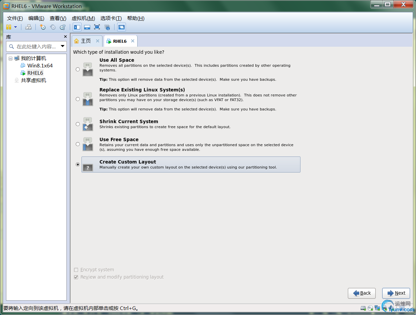Select 我的计算机 tree label
Screen dimensions: 416x315
click(x=33, y=58)
